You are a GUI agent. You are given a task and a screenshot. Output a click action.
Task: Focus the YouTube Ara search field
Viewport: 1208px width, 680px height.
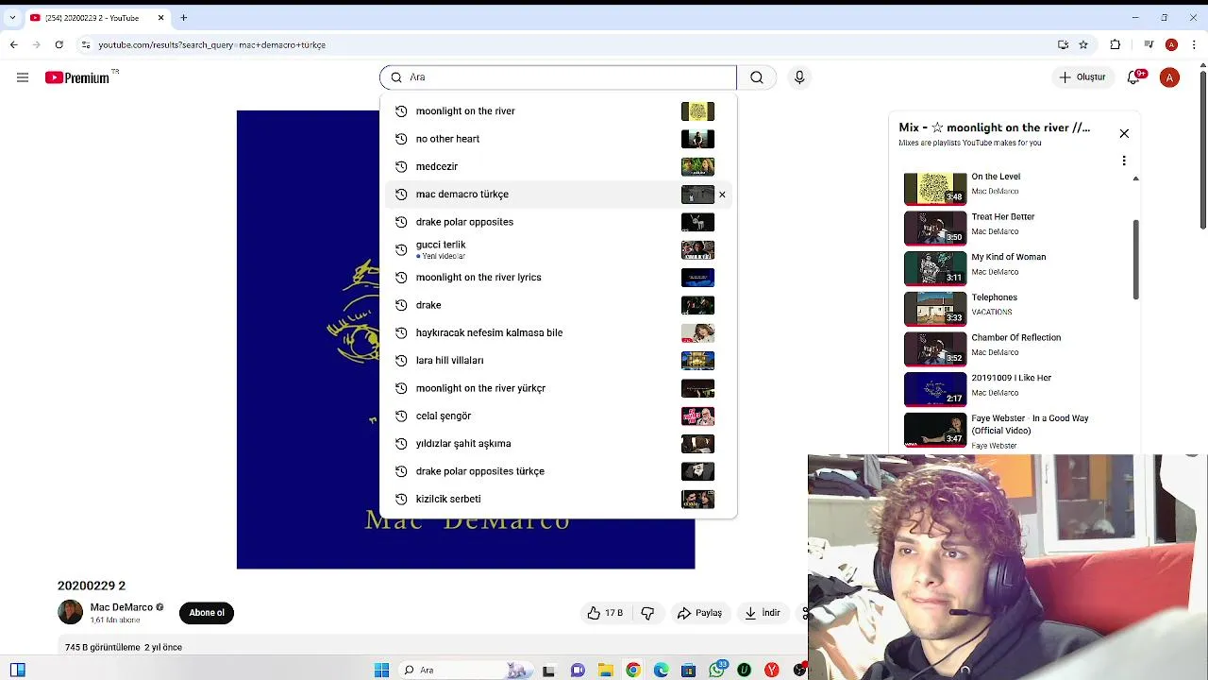click(x=558, y=77)
